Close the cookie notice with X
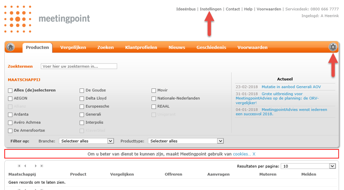 point(254,154)
